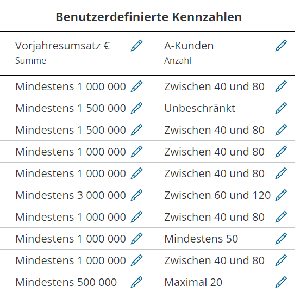Screen dimensions: 300x298
Task: Edit the Mindestens 50 A-Kunden entry
Action: coord(281,239)
